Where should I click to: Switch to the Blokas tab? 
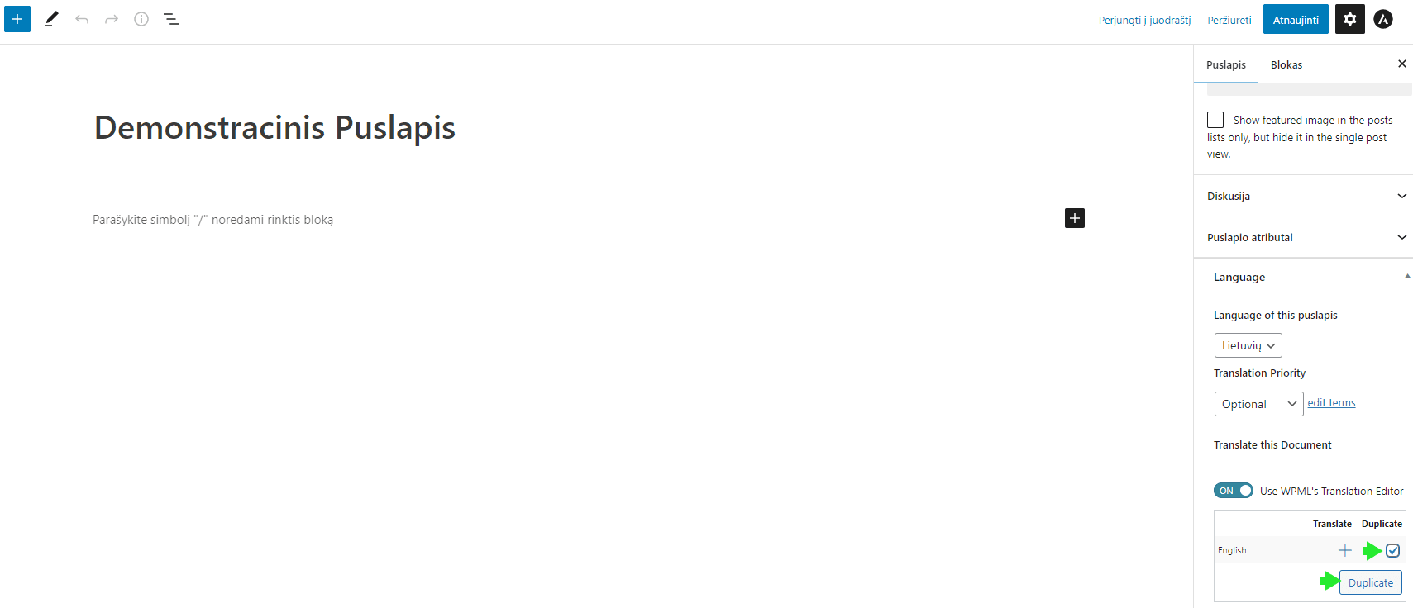(x=1286, y=65)
